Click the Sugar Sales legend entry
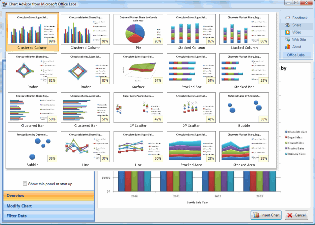315x225 pixels. pos(293,137)
